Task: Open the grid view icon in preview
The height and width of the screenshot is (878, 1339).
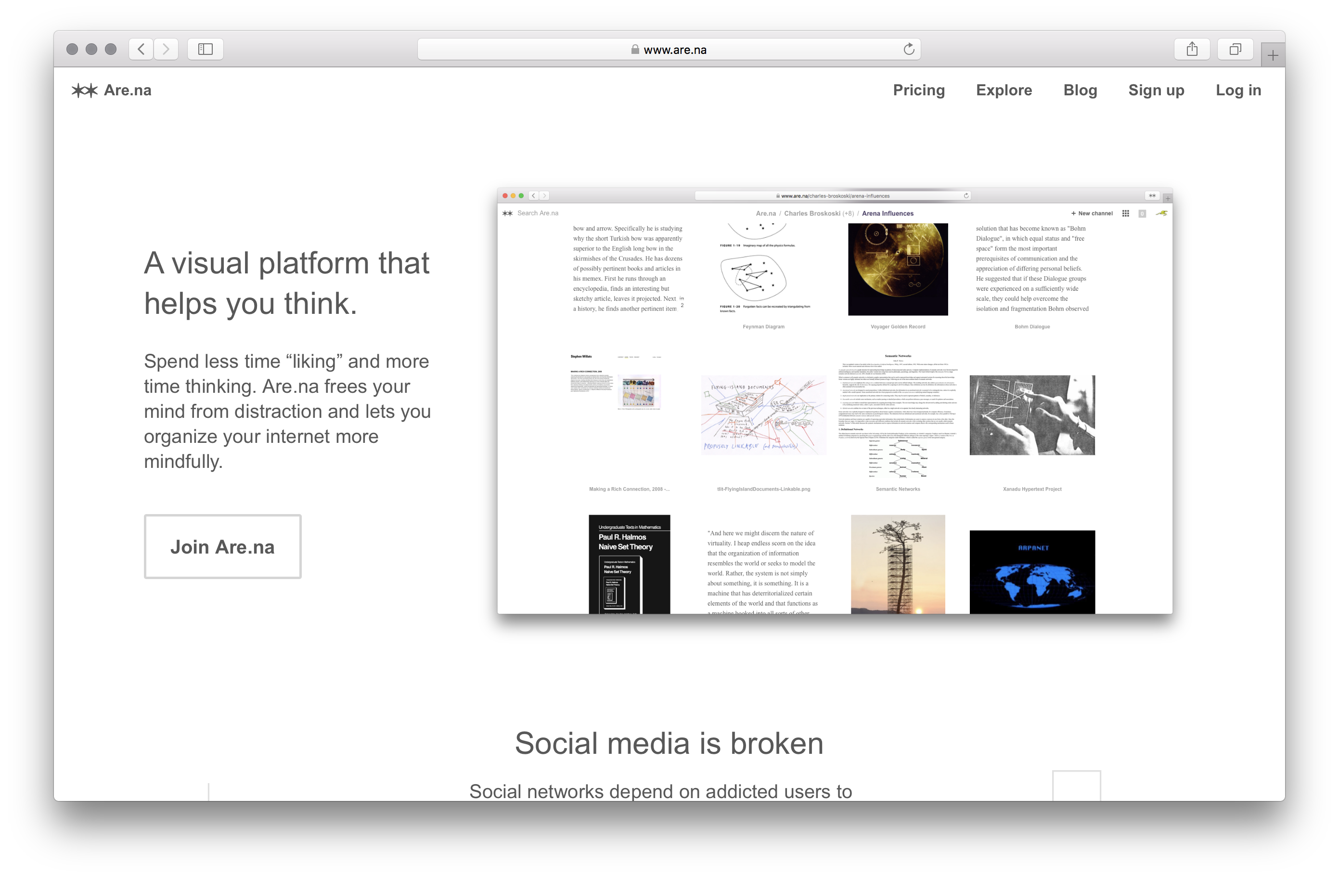Action: 1125,213
